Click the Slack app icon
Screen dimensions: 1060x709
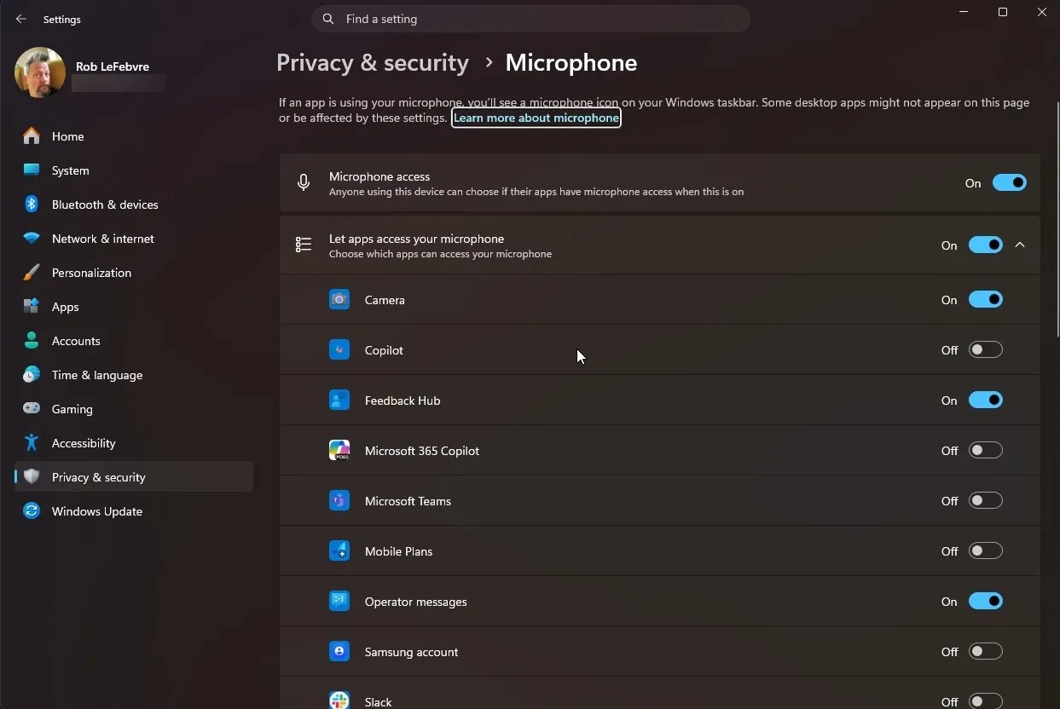(339, 700)
